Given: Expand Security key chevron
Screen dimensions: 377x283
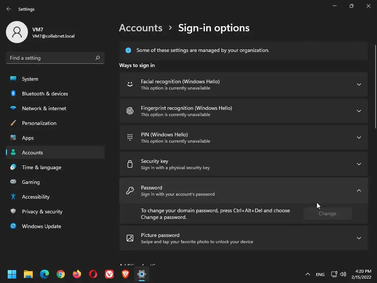Looking at the screenshot, I should [x=359, y=164].
